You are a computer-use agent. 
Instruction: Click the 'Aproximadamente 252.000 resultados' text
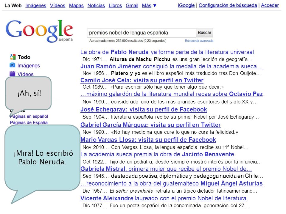(x=128, y=41)
